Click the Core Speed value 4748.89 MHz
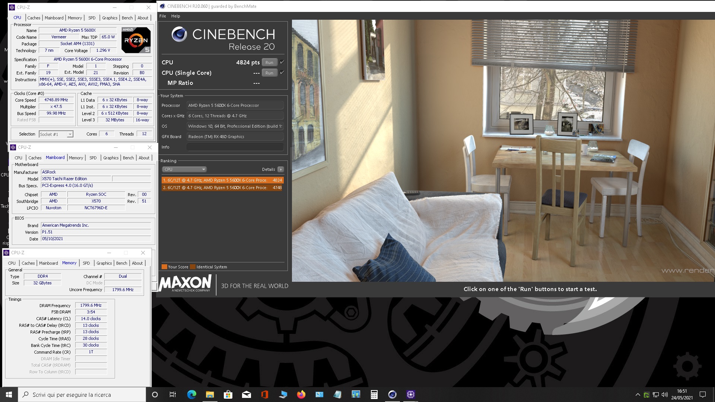The image size is (715, 402). 56,100
